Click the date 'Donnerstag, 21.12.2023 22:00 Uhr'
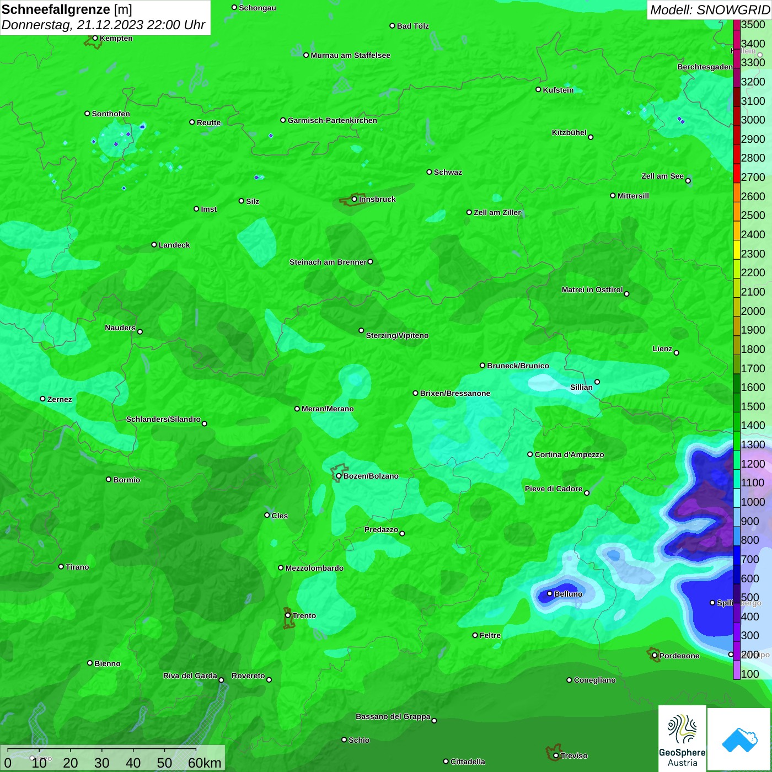The height and width of the screenshot is (772, 772). pyautogui.click(x=103, y=25)
